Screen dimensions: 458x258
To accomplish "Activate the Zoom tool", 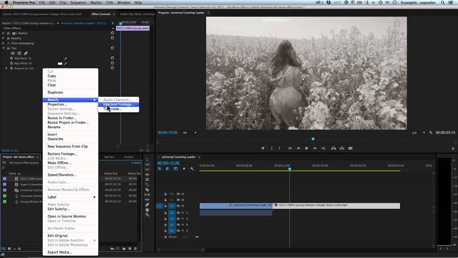I will click(x=147, y=215).
